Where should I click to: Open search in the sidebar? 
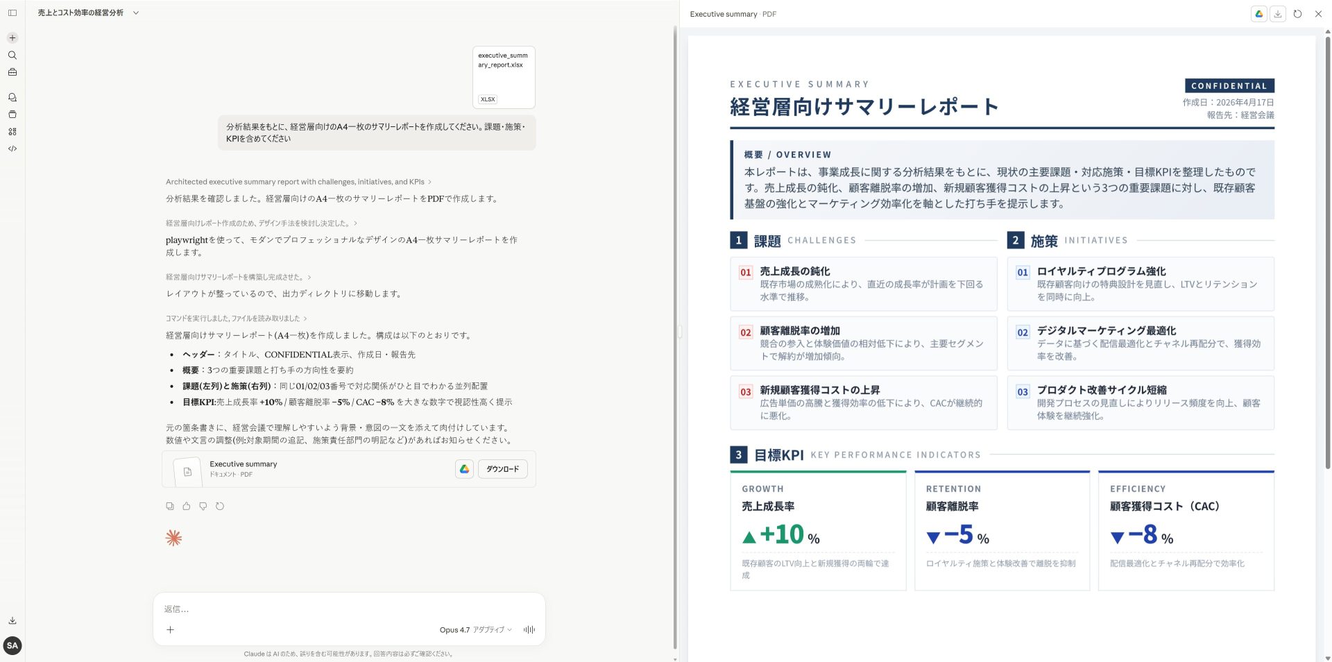tap(12, 55)
